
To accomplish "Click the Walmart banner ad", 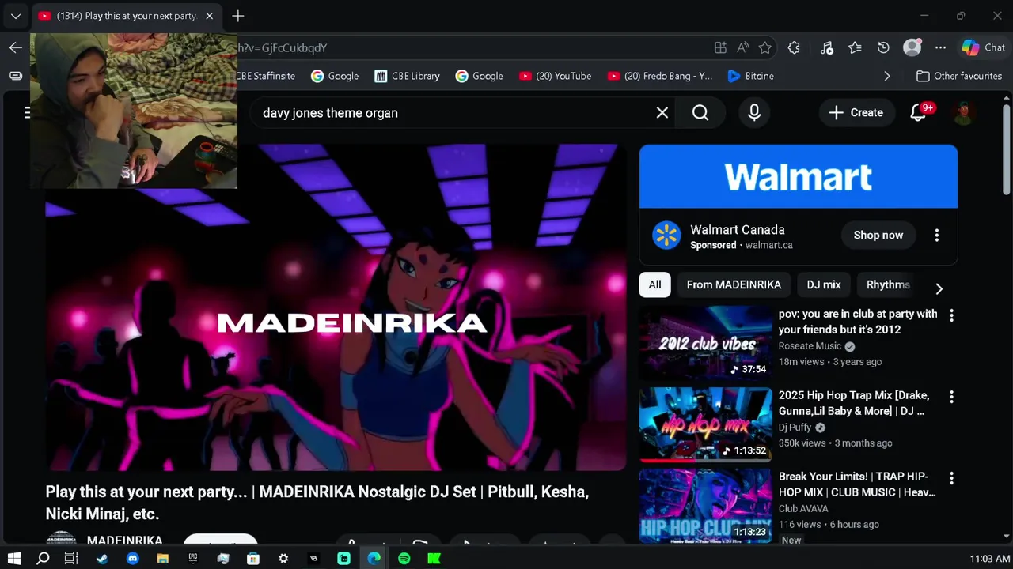I will [x=799, y=176].
